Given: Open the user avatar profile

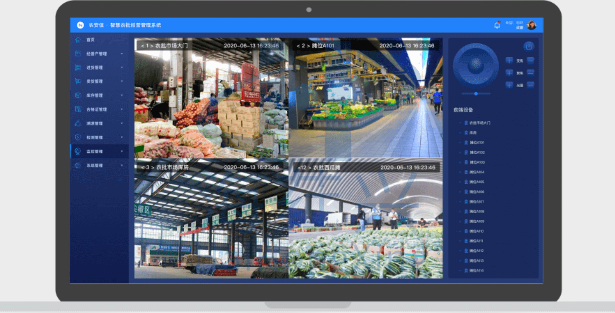Looking at the screenshot, I should pos(531,25).
